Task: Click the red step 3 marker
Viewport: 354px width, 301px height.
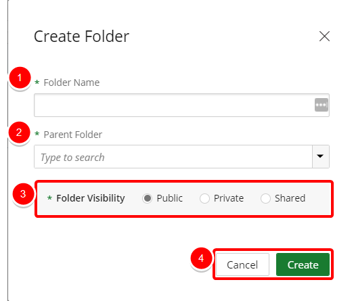Action: point(23,194)
